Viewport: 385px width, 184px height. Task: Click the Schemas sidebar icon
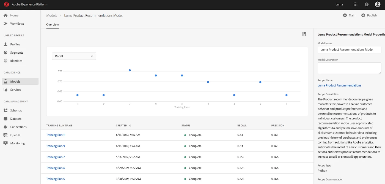5,110
